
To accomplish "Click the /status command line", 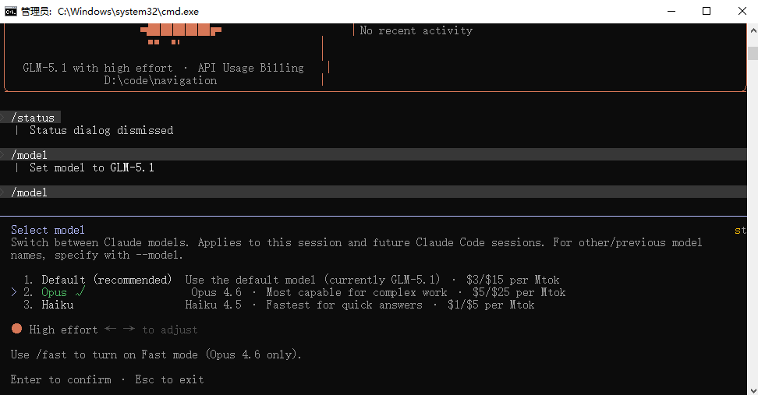I will (x=34, y=118).
